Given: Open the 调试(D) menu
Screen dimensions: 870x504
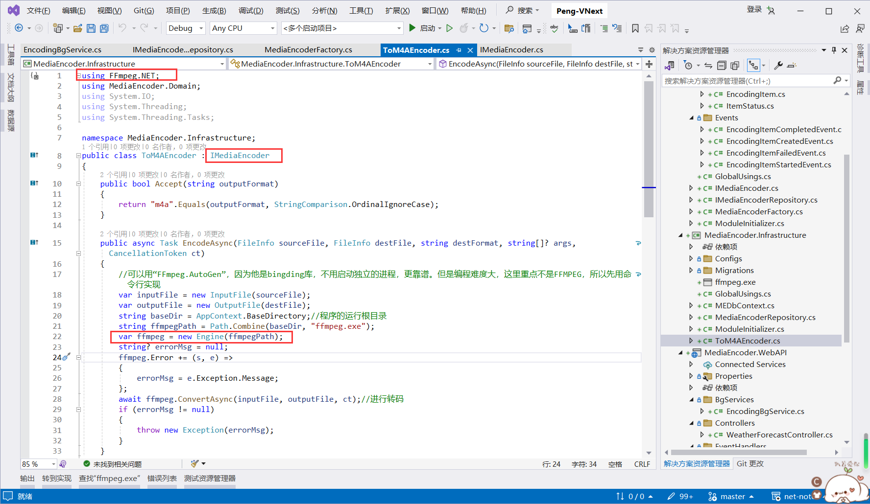Looking at the screenshot, I should click(251, 11).
